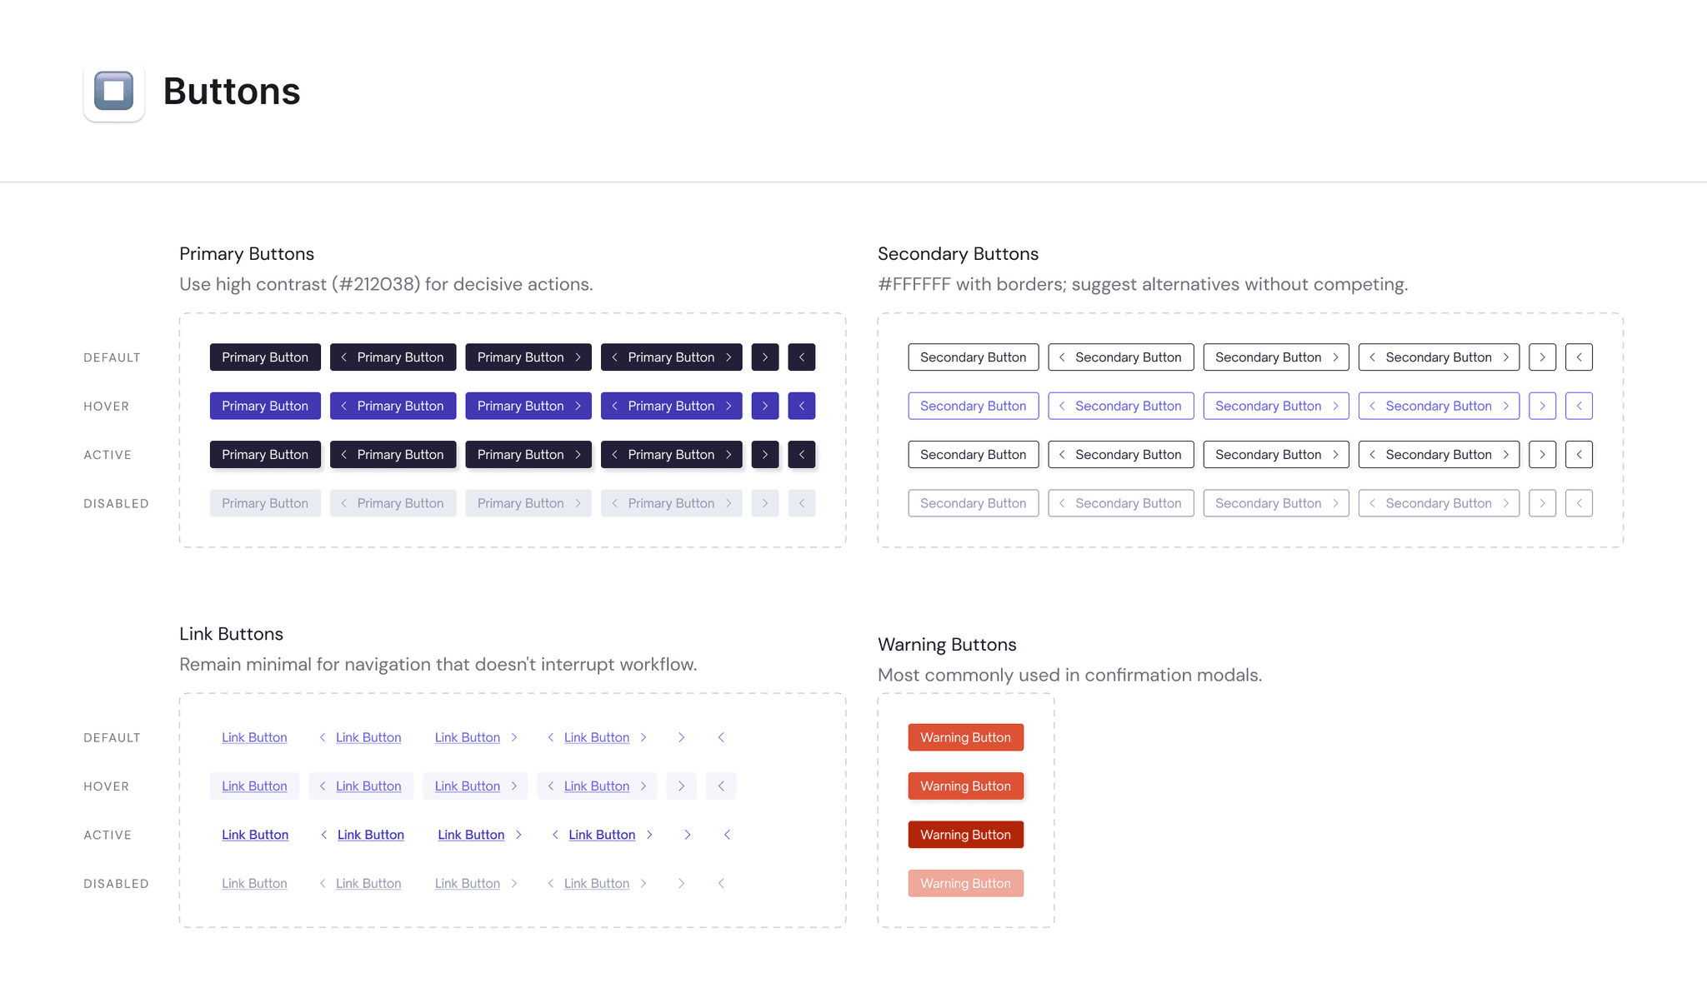Viewport: 1707px width, 988px height.
Task: Click default Secondary Button with right chevron
Action: 1275,357
